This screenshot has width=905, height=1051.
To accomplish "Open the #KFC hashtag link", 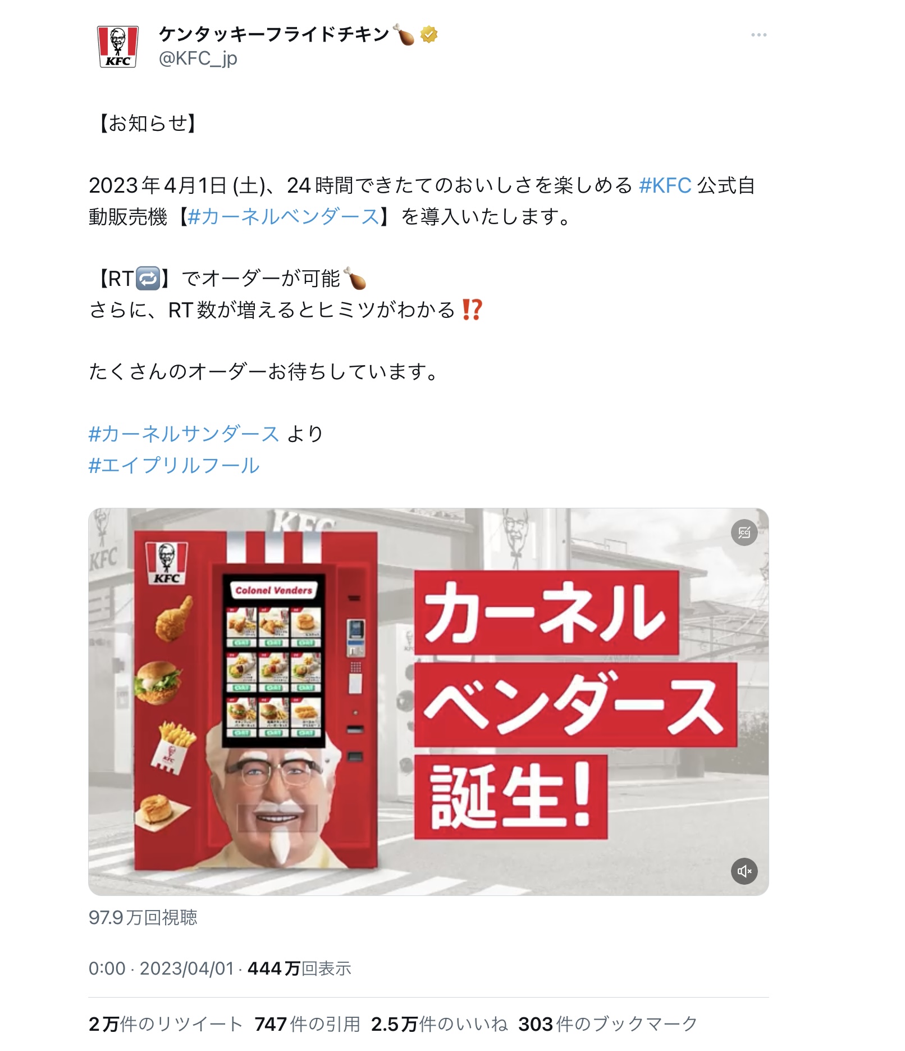I will pyautogui.click(x=665, y=185).
